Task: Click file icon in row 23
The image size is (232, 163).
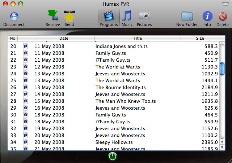Action: point(25,67)
